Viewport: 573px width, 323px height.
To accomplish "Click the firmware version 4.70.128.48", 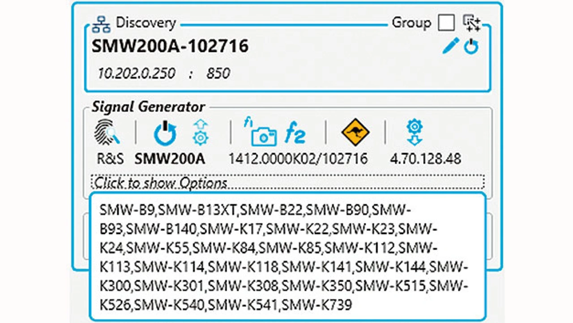I will 425,159.
